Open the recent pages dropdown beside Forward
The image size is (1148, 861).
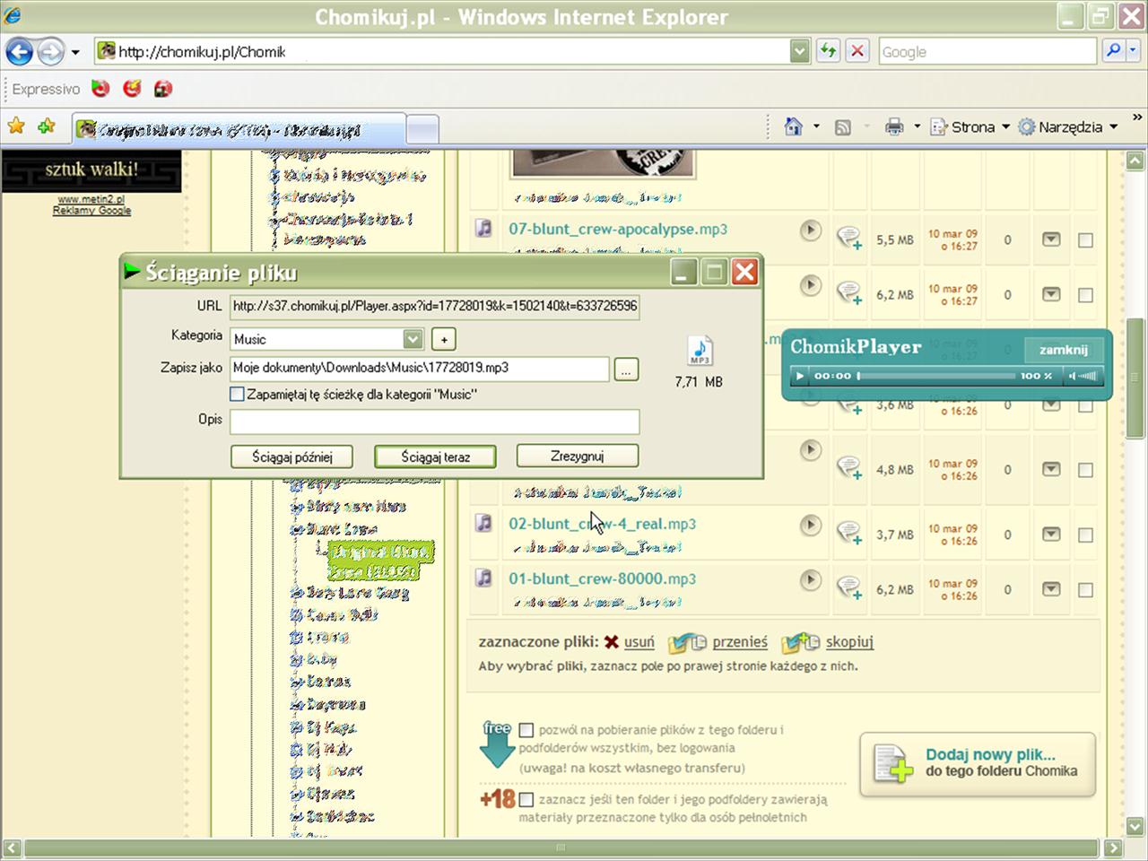pos(75,52)
